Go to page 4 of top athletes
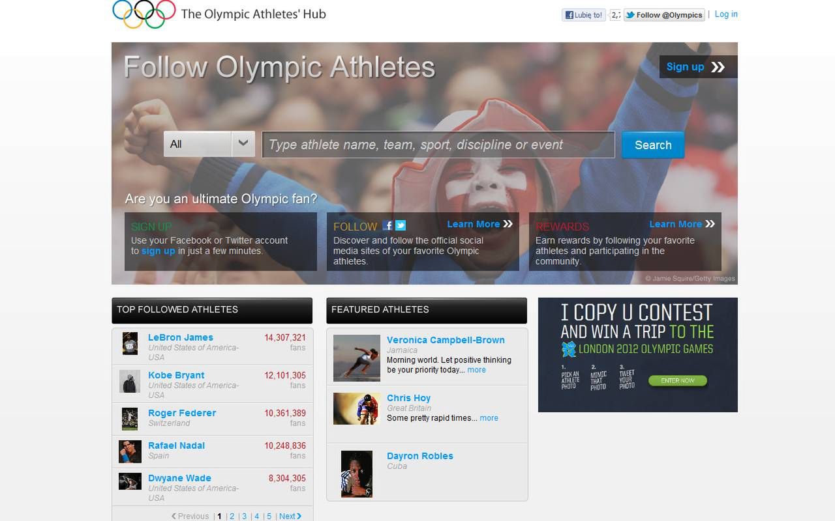The height and width of the screenshot is (521, 835). coord(256,516)
